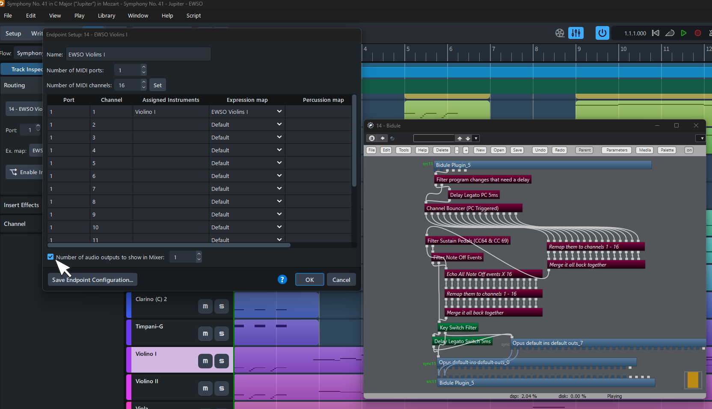This screenshot has width=712, height=409.
Task: Open expression map dropdown for channel 1
Action: pos(279,112)
